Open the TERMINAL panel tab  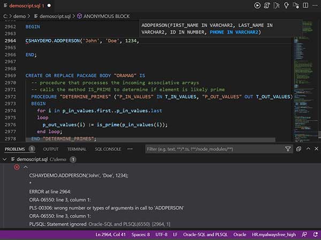(x=77, y=149)
